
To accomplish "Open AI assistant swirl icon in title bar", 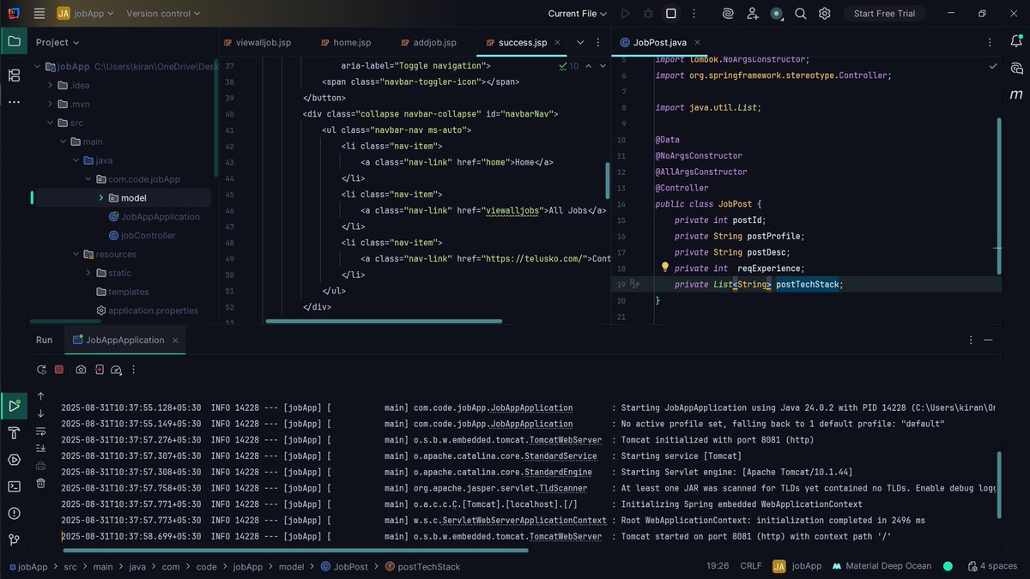I will 728,14.
